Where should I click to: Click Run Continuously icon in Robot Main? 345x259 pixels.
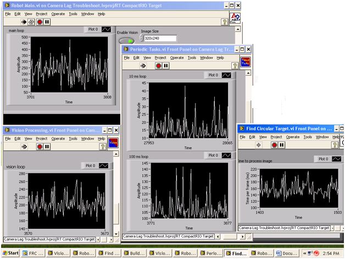pos(31,22)
